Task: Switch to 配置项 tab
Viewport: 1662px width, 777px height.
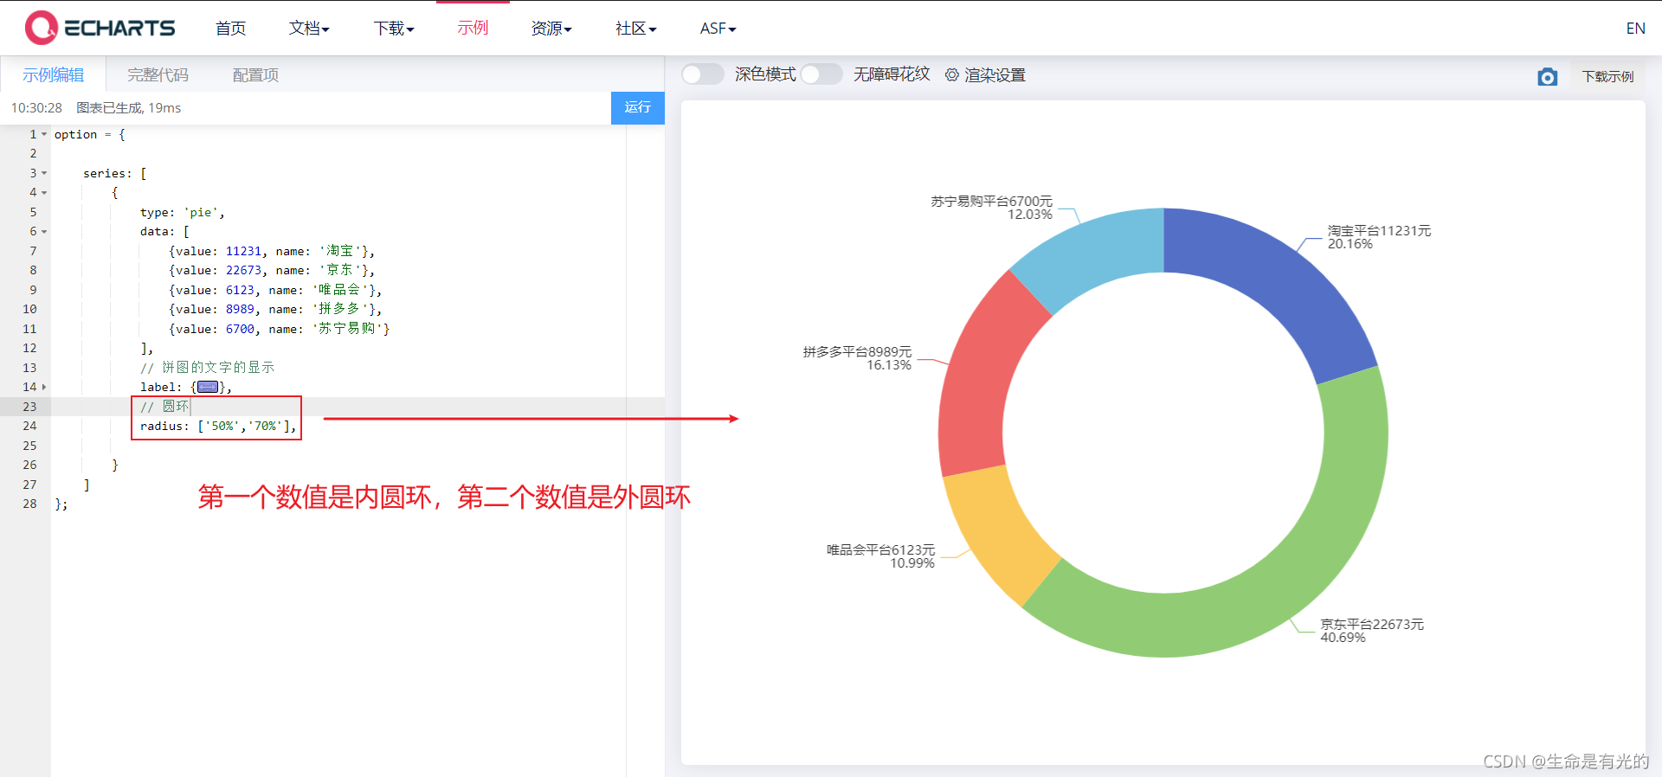Action: coord(255,75)
